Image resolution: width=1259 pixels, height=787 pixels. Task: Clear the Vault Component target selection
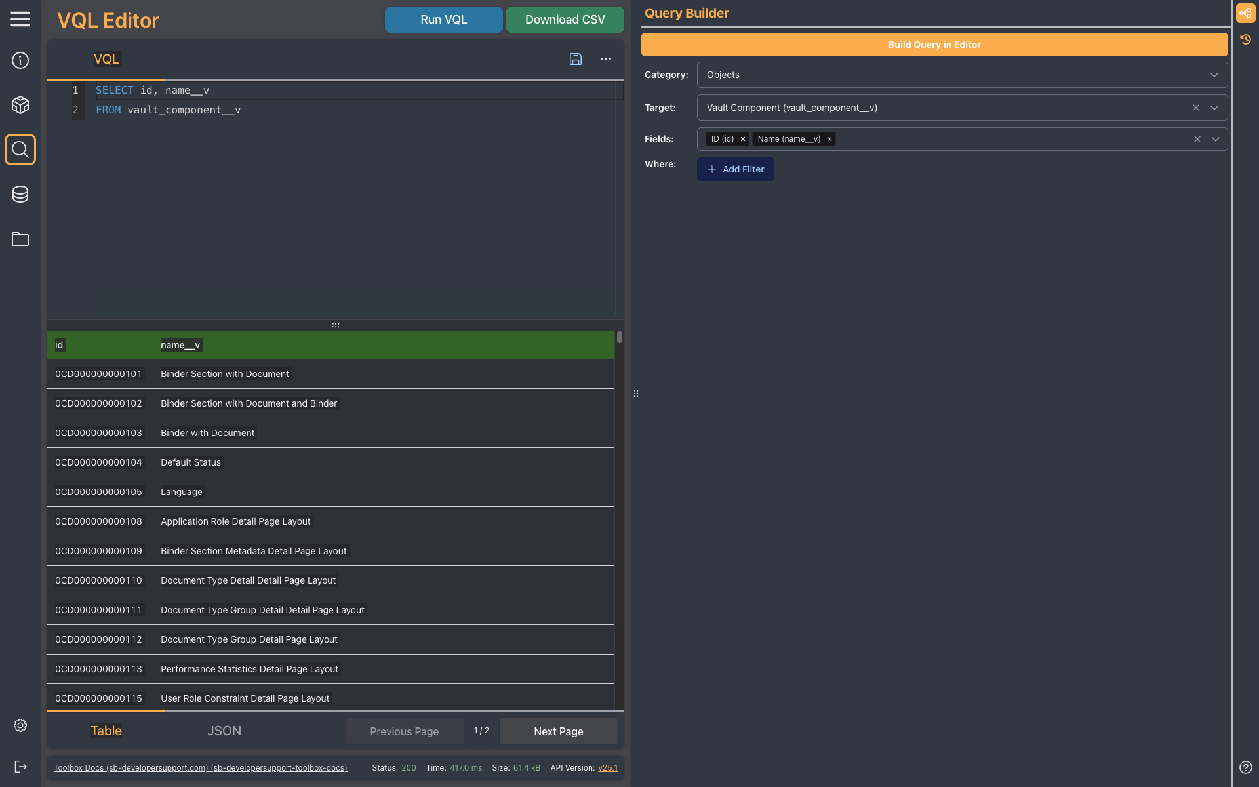pyautogui.click(x=1196, y=108)
